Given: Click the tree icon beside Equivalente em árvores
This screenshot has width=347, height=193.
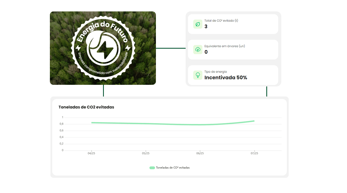Looking at the screenshot, I should [198, 50].
